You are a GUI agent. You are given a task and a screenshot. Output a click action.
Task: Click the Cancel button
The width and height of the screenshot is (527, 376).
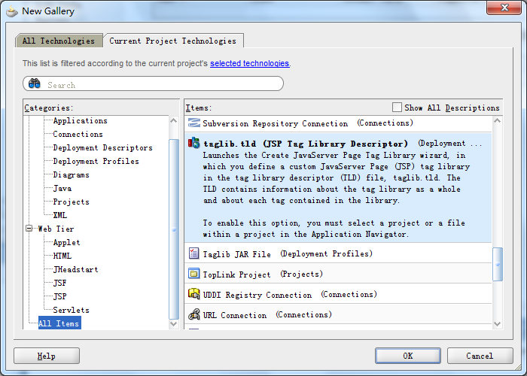480,356
